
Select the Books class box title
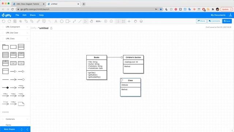click(x=97, y=57)
